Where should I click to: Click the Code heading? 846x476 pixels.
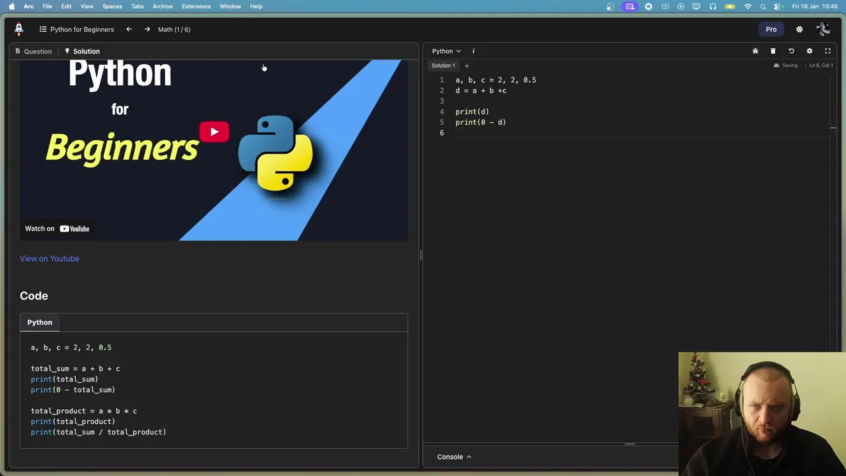click(x=34, y=296)
